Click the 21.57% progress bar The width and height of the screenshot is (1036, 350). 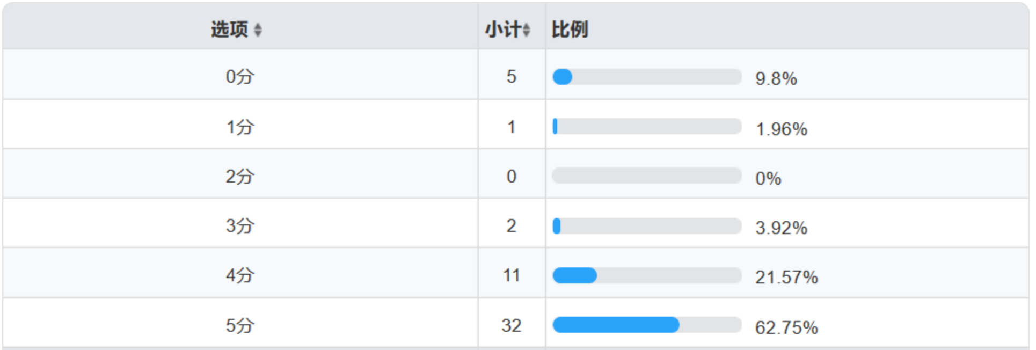pos(647,275)
